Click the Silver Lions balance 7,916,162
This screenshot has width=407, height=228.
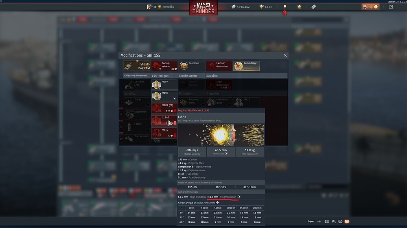241,7
